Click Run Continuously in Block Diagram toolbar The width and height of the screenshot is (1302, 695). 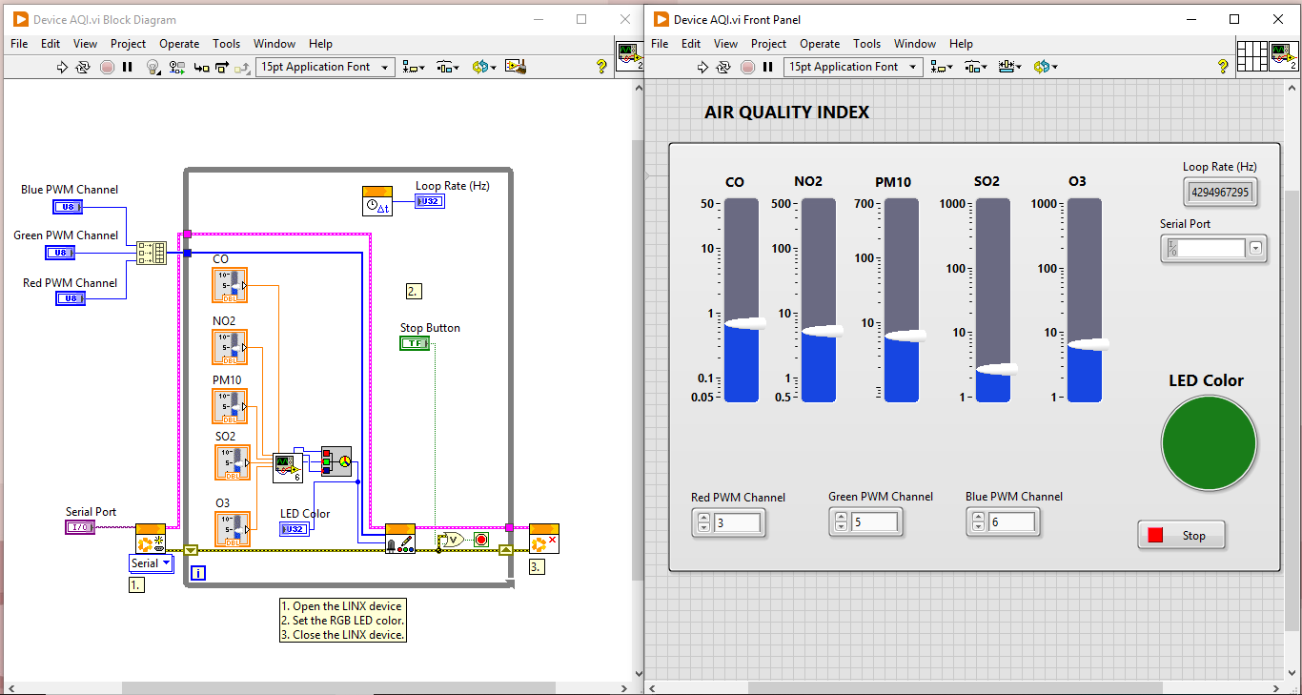(x=83, y=67)
